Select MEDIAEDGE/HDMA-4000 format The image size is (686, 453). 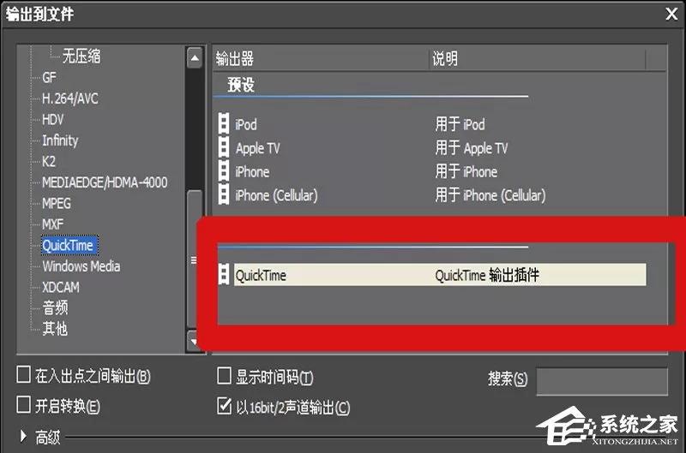tap(105, 182)
